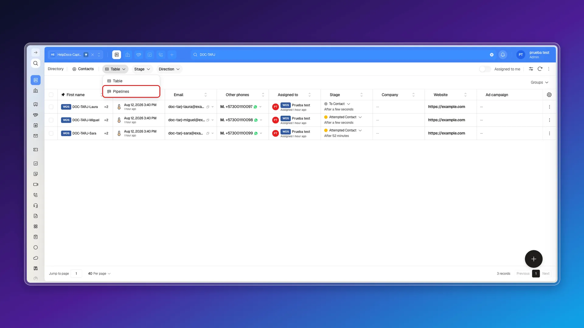This screenshot has height=328, width=584.
Task: Click the search magnifier in left sidebar
Action: (36, 63)
